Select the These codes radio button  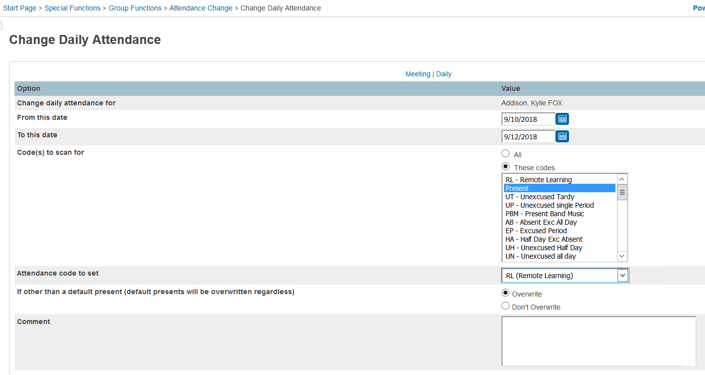click(x=505, y=167)
